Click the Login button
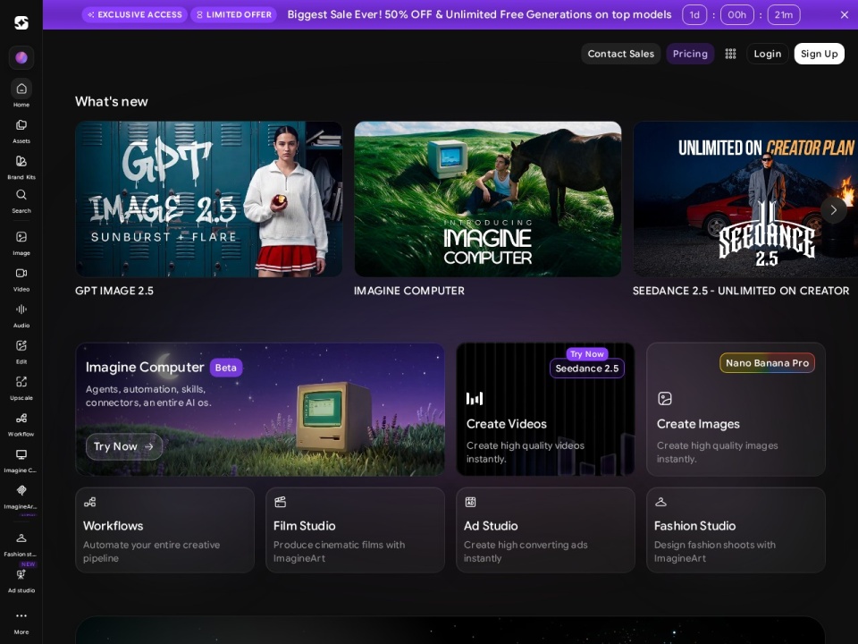 767,54
